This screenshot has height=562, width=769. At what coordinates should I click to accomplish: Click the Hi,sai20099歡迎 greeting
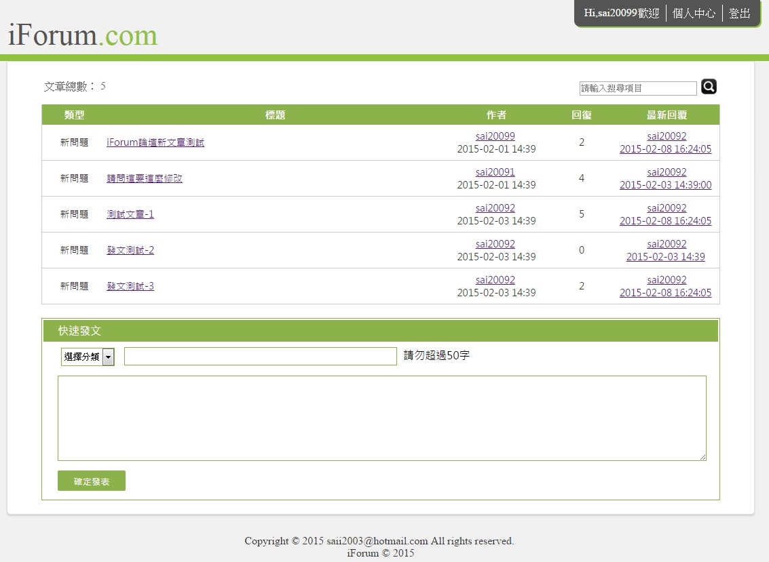tap(622, 14)
